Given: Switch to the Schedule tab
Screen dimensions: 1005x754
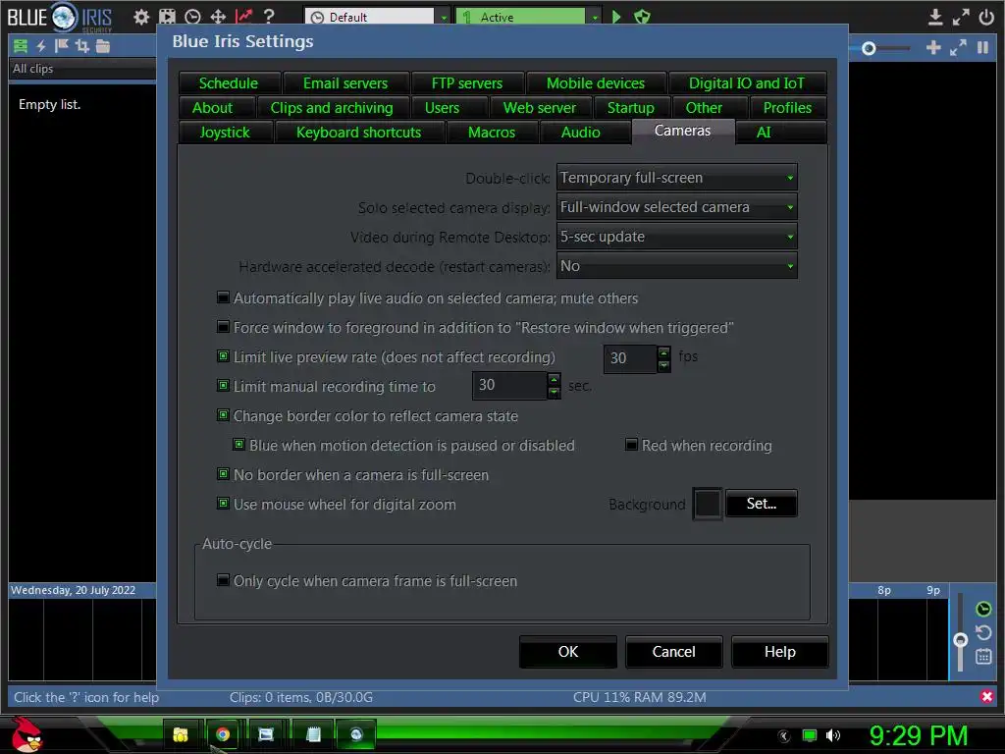Looking at the screenshot, I should click(x=229, y=83).
